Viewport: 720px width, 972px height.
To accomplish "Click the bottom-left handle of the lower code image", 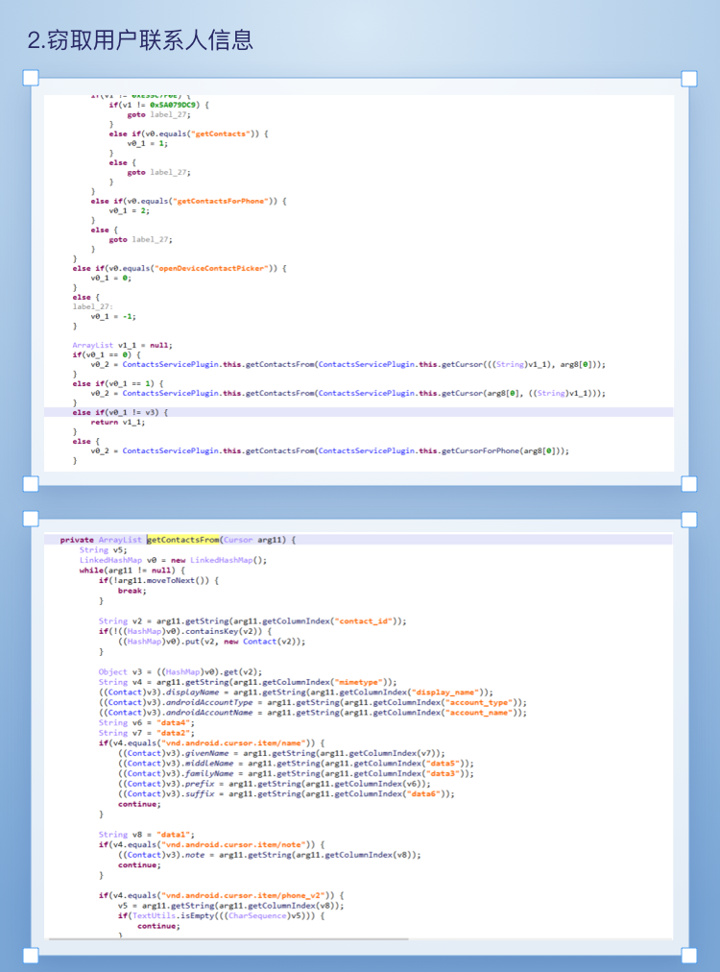I will pyautogui.click(x=31, y=954).
